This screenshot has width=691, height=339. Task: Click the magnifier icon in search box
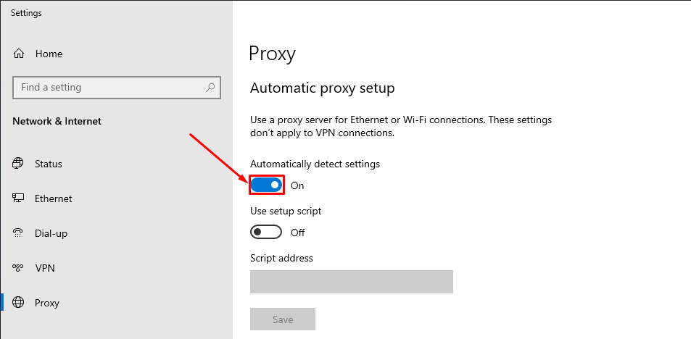tap(210, 88)
